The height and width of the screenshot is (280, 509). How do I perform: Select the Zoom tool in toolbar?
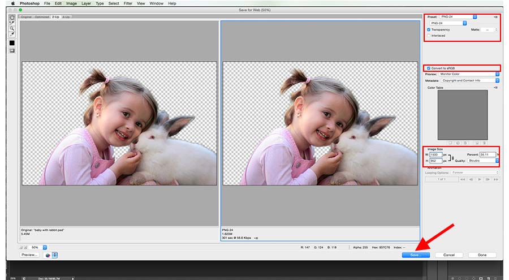click(x=12, y=28)
